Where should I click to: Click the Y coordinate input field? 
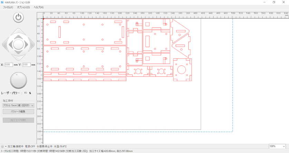(27, 64)
